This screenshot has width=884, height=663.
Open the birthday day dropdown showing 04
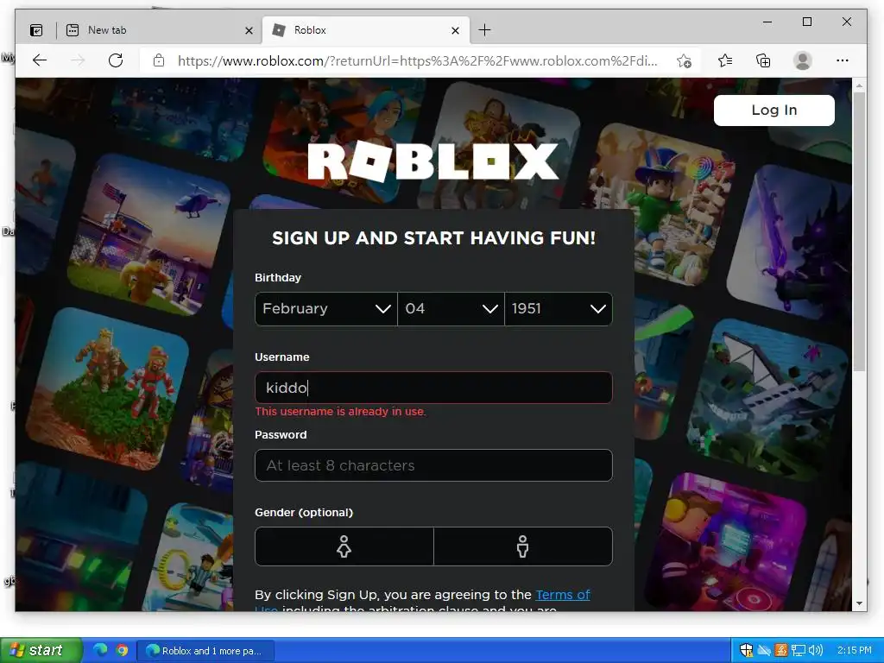451,309
